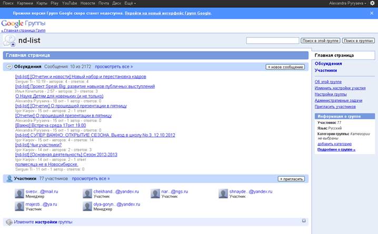Click Поиск в группах button
The image size is (378, 234).
359,41
